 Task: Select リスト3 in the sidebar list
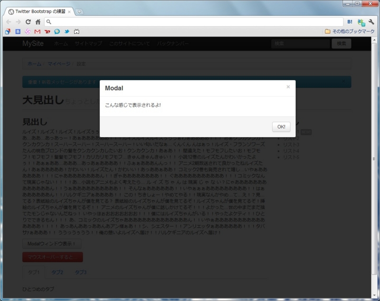(291, 145)
